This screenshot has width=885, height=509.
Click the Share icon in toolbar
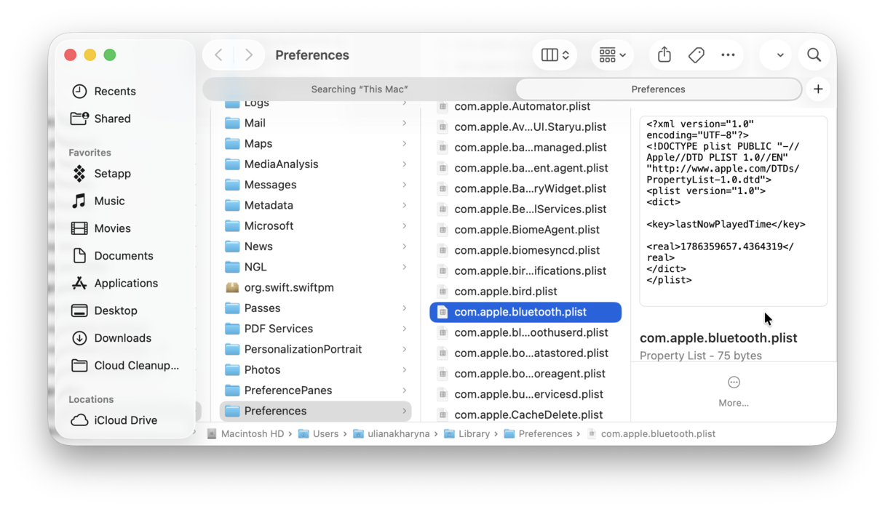click(x=664, y=55)
